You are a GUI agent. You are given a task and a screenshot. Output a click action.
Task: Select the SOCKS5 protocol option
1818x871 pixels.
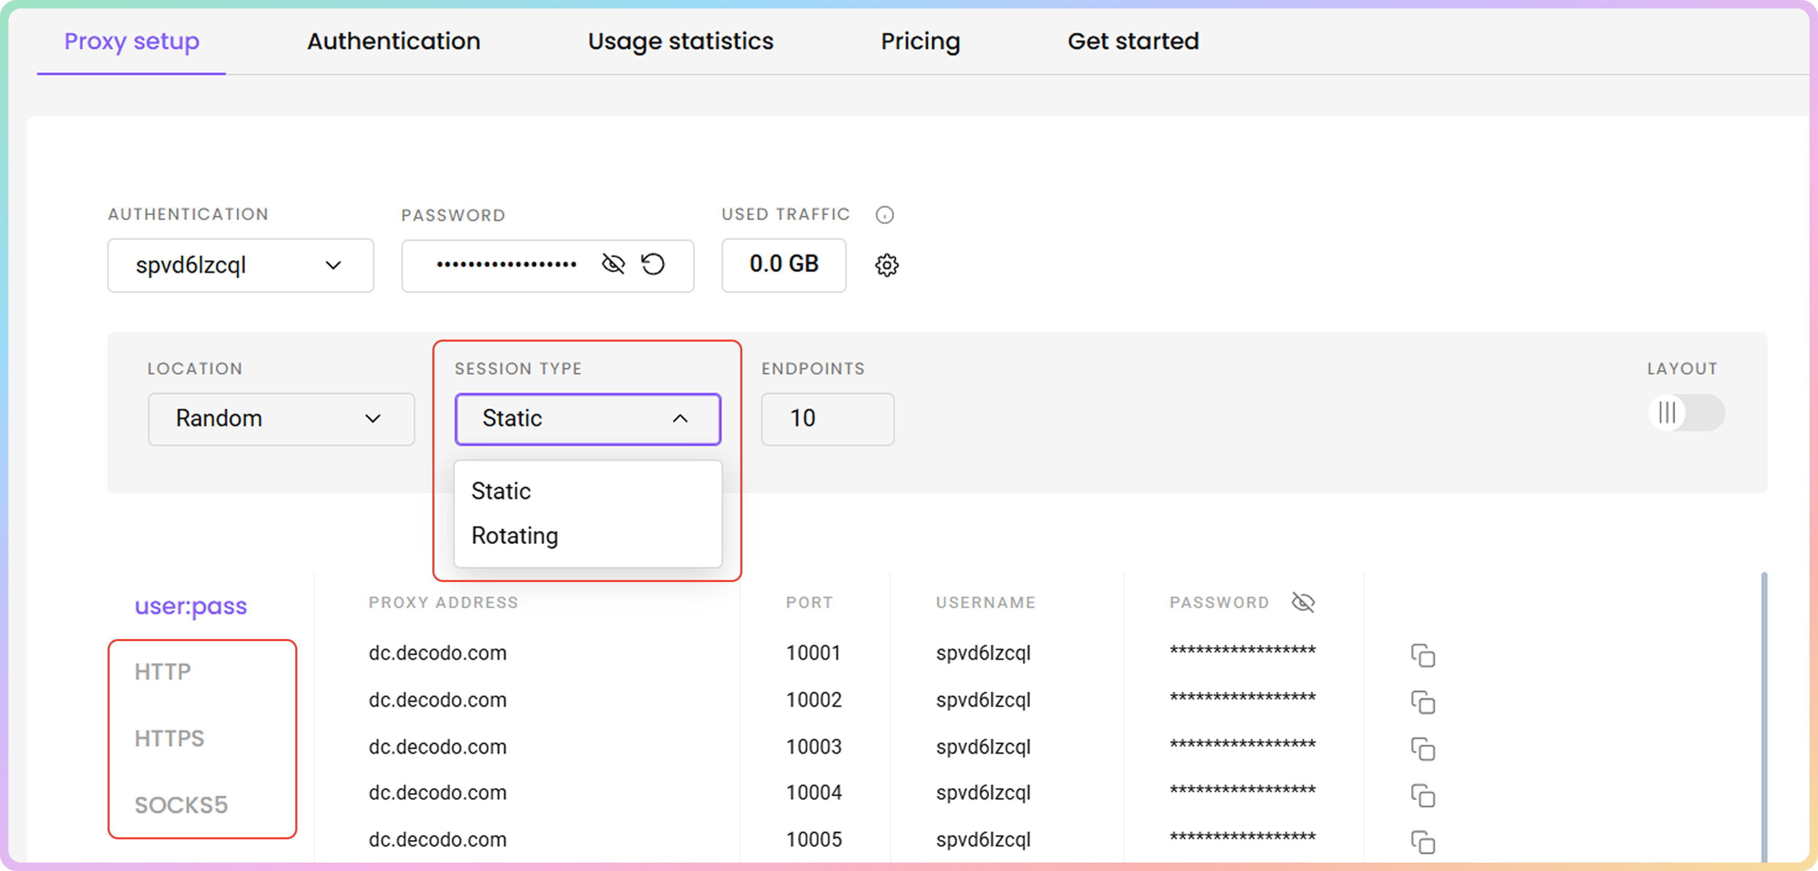coord(181,805)
